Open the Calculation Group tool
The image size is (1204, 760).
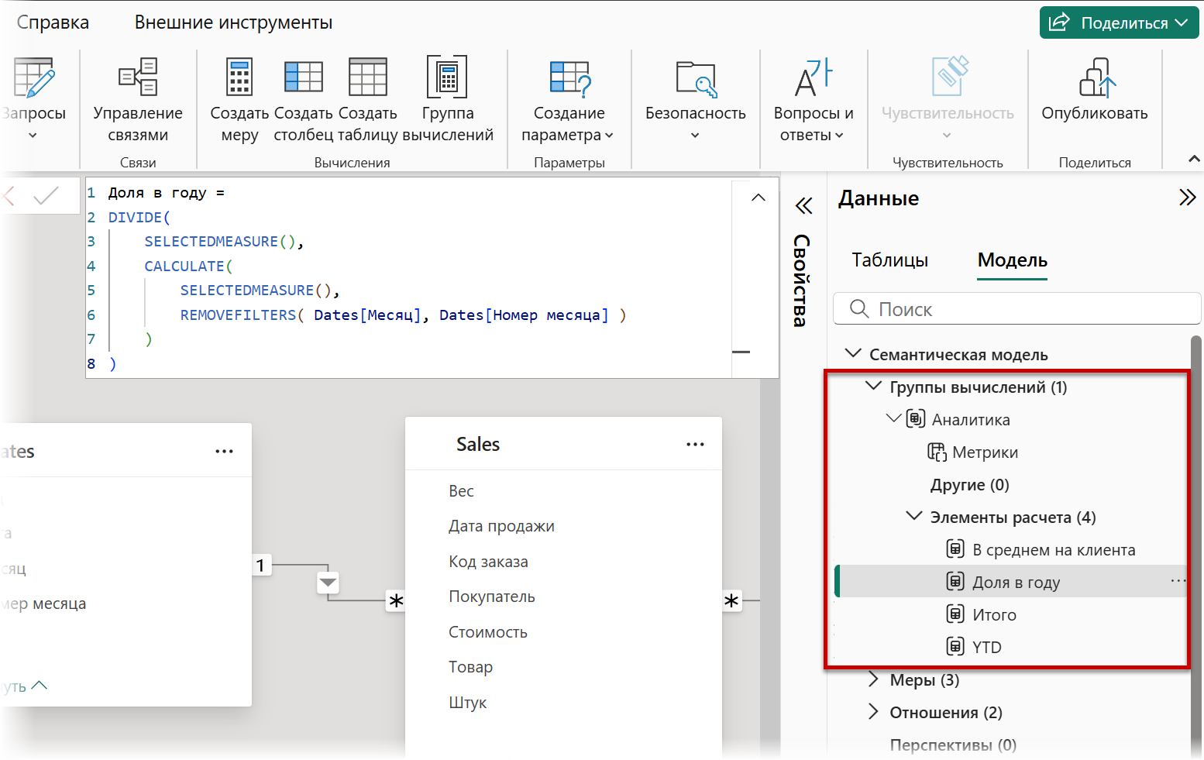point(447,78)
